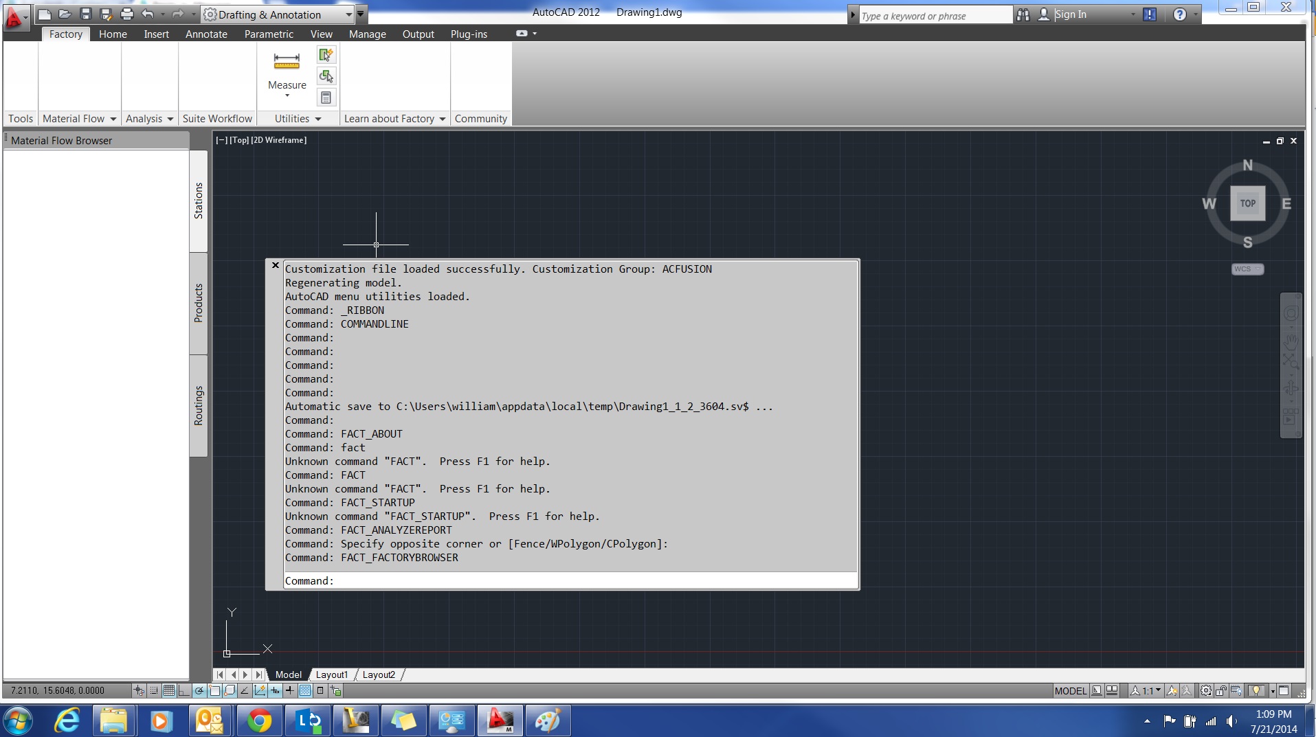Open the Quick Calculator icon
The width and height of the screenshot is (1316, 737).
coord(326,98)
